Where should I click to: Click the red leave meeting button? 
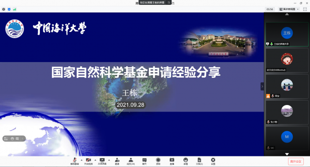tap(296, 161)
